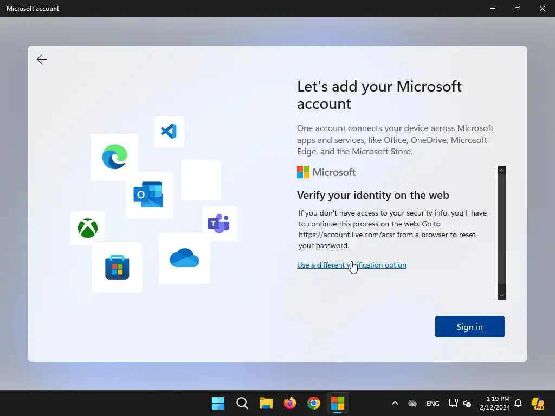Click the Verify your identity heading
This screenshot has width=555, height=416.
[x=373, y=195]
